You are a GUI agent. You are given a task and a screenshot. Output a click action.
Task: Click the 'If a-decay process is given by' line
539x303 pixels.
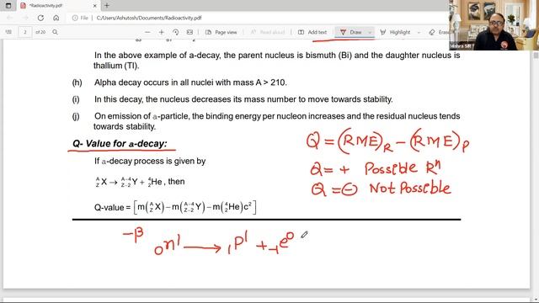click(150, 161)
